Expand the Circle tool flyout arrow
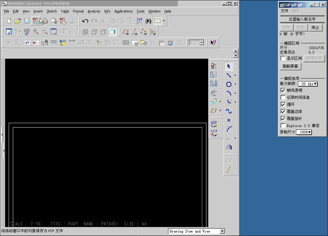 click(x=235, y=84)
